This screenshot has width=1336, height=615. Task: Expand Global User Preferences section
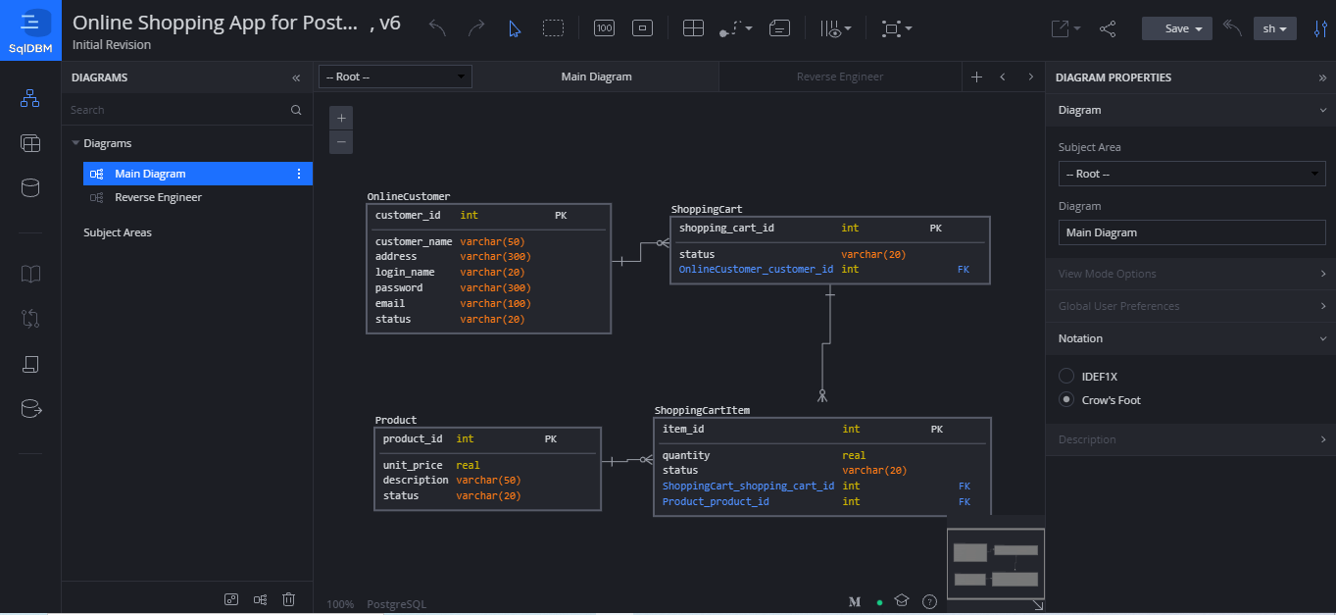(x=1191, y=306)
